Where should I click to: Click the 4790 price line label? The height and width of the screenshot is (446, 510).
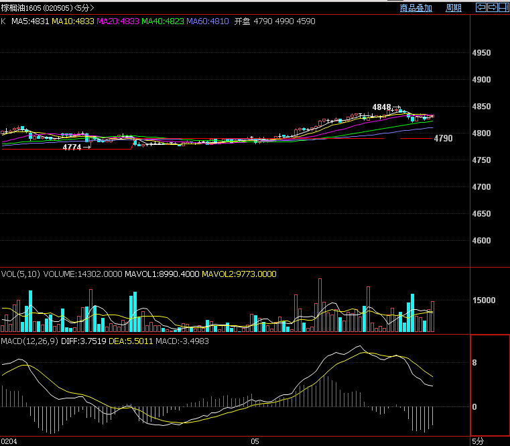point(443,139)
